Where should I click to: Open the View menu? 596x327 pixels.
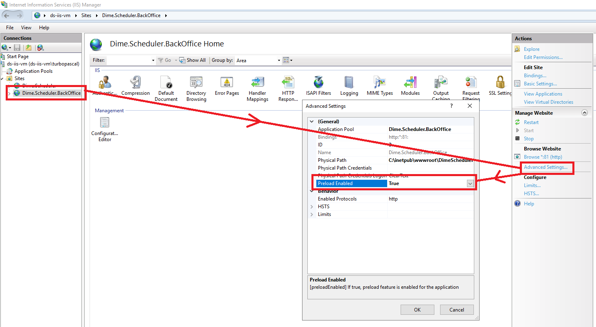(x=26, y=28)
